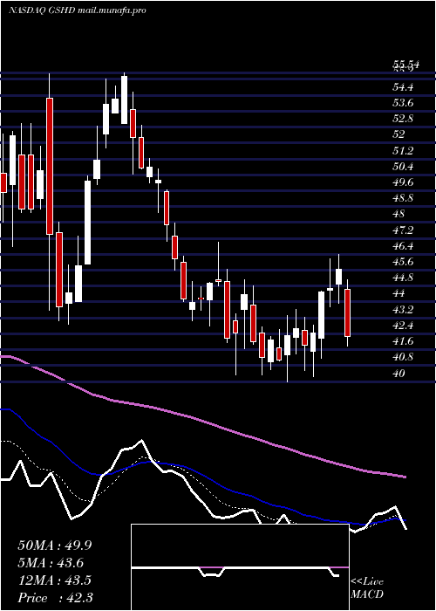Click the Price : 42.3 readout
This screenshot has width=436, height=611.
(55, 598)
